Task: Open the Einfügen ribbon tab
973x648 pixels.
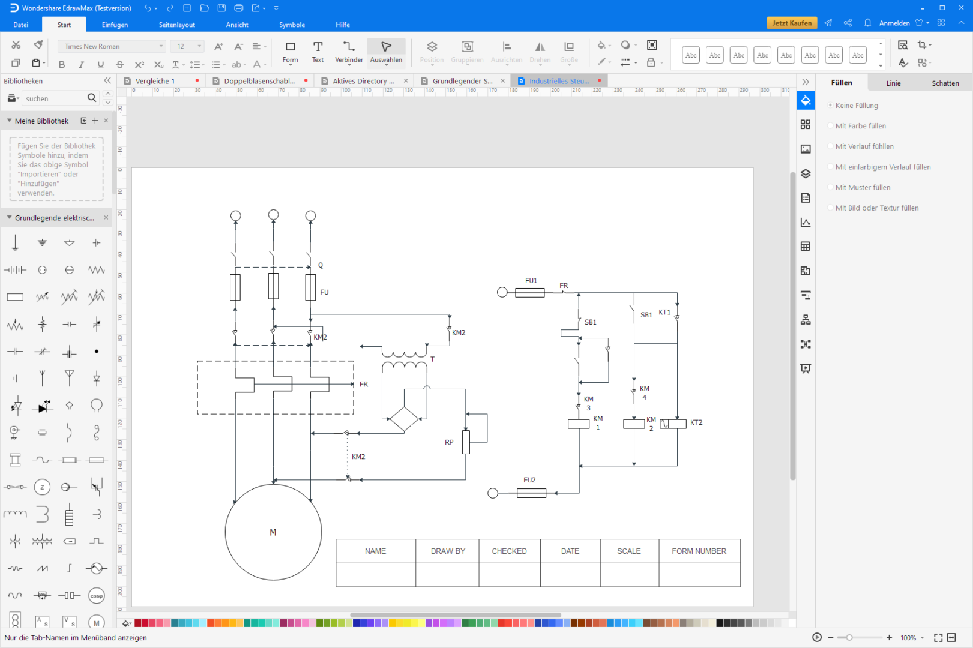Action: click(115, 25)
